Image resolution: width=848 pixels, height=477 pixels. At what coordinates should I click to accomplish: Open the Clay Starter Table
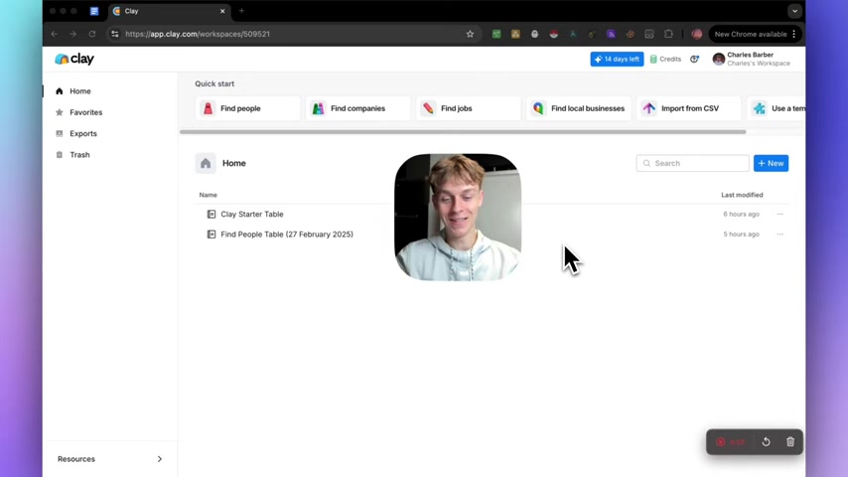pos(252,214)
